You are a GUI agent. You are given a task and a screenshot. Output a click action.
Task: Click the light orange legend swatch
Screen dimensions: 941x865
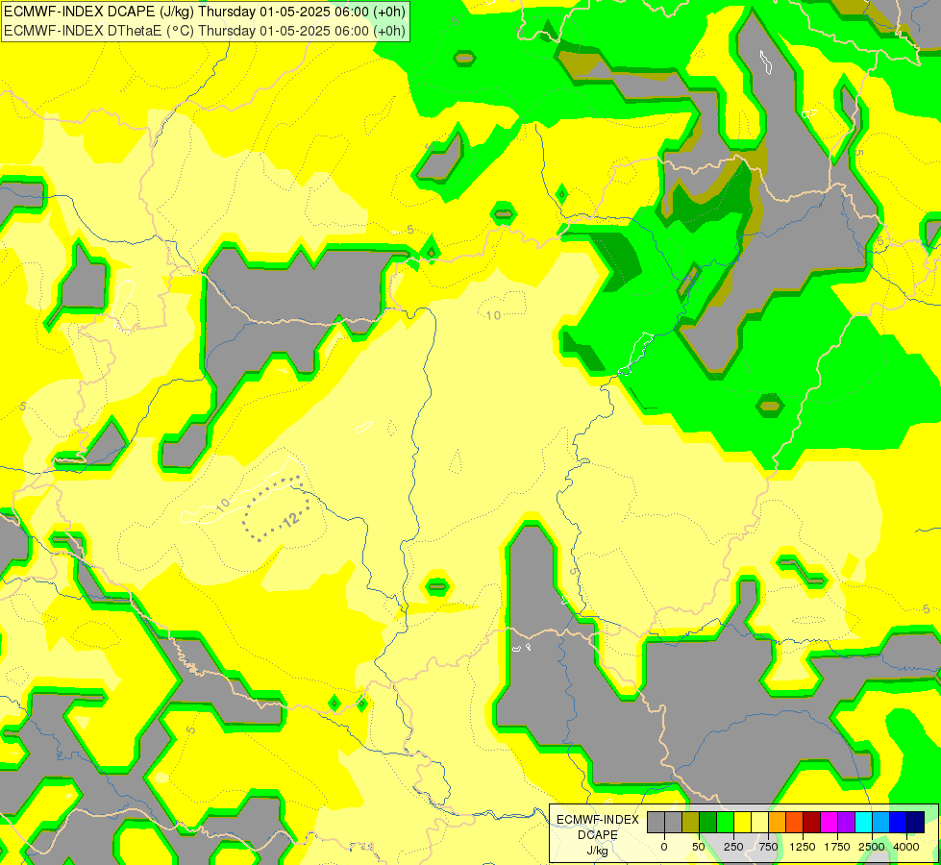click(x=778, y=823)
